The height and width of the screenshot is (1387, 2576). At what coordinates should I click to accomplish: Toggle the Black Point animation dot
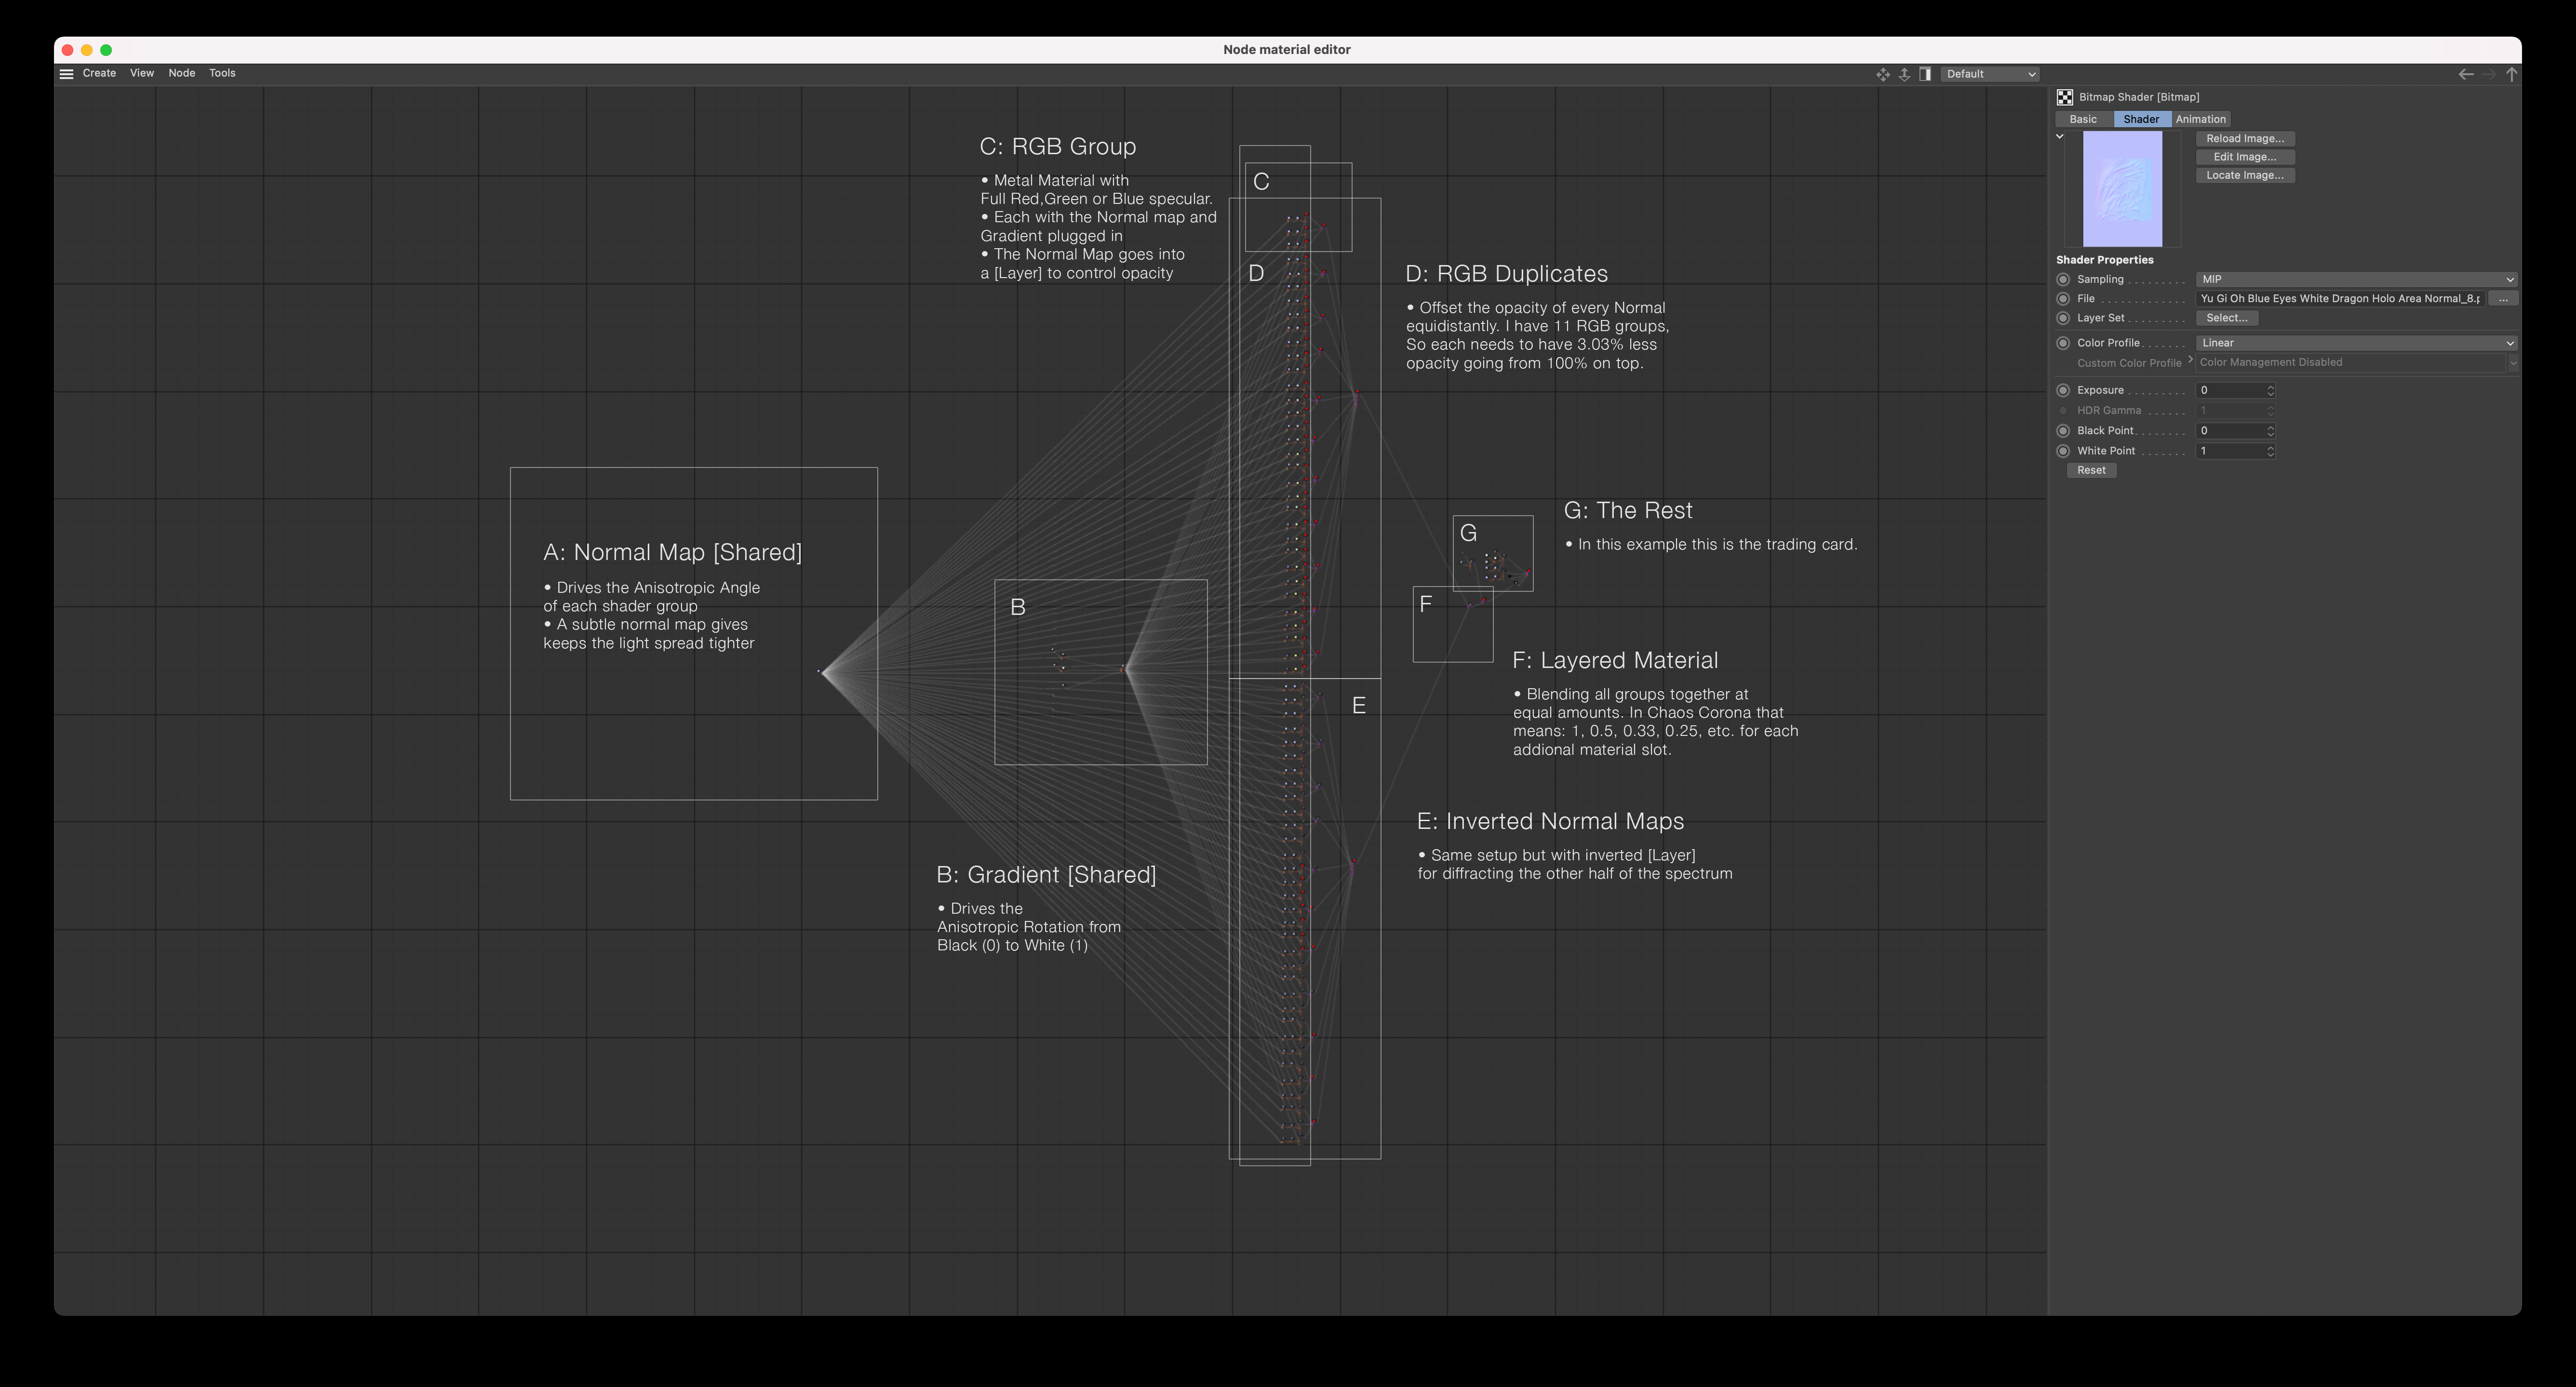tap(2063, 431)
